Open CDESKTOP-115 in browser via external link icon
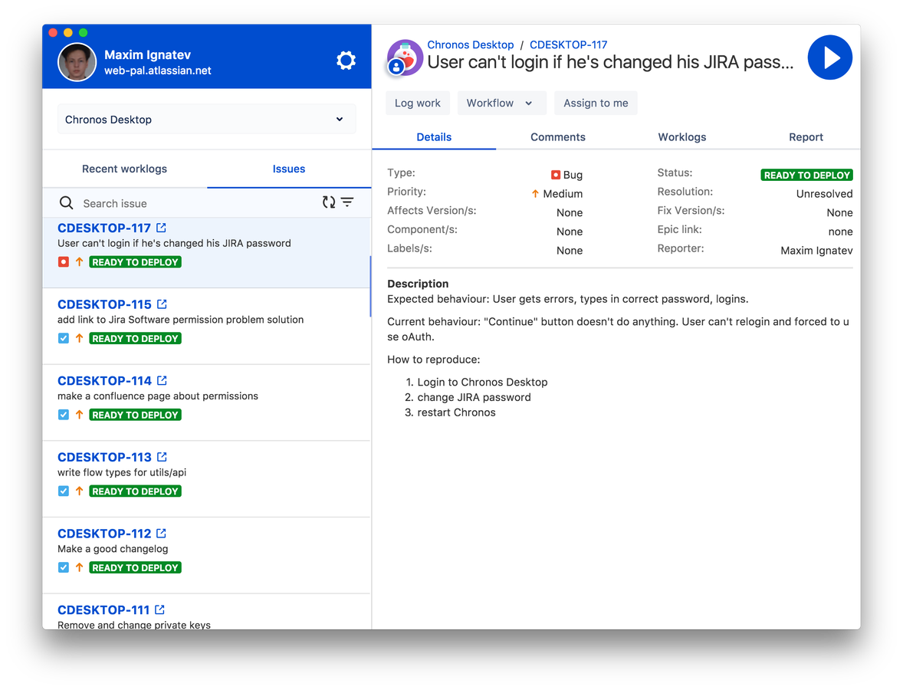Viewport: 903px width, 690px height. (x=162, y=304)
